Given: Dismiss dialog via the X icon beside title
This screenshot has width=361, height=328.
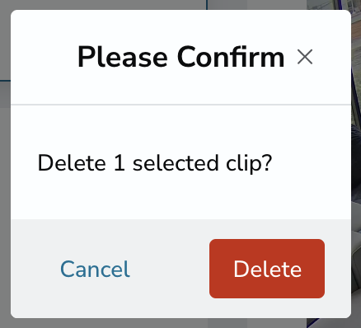Looking at the screenshot, I should point(305,57).
